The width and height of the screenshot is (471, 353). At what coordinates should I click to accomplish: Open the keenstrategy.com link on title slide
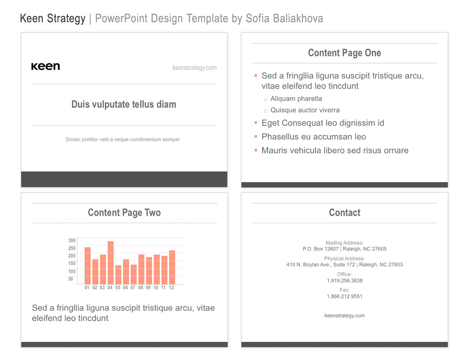(x=195, y=68)
